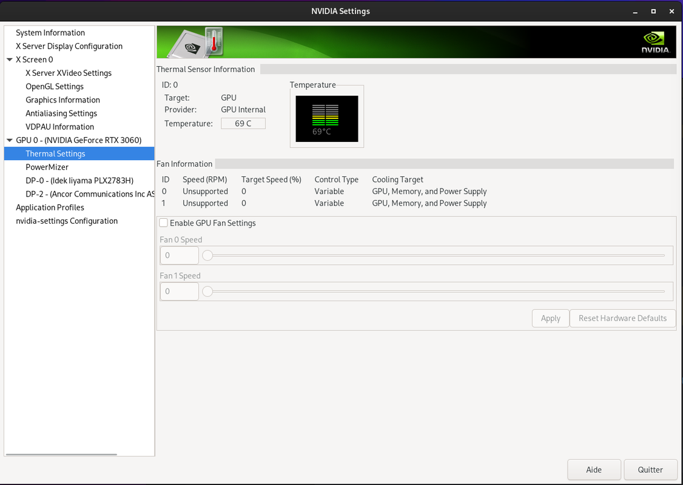The width and height of the screenshot is (683, 485).
Task: Click the Fan 1 Speed slider handle
Action: (208, 292)
